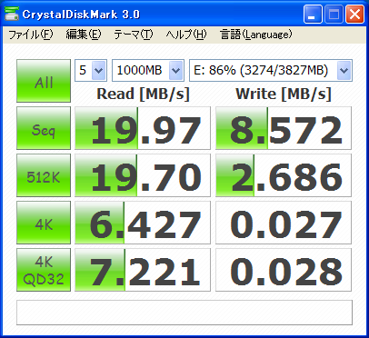Click the Read [MB/s] column header
This screenshot has height=338, width=369.
click(x=143, y=94)
